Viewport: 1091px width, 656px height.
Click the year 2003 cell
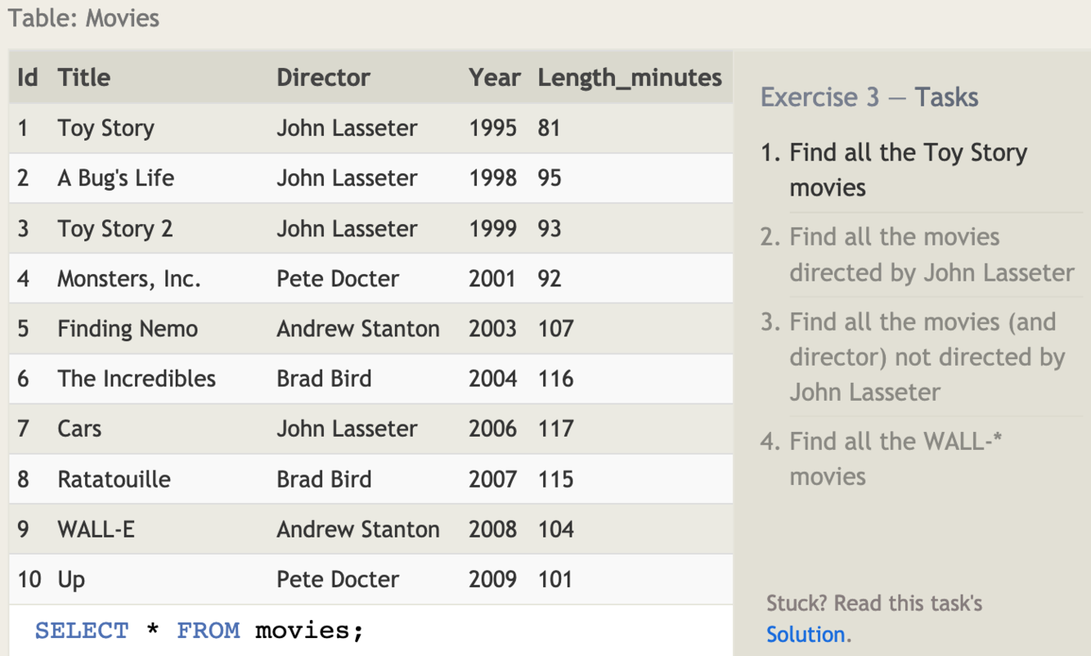pos(492,329)
